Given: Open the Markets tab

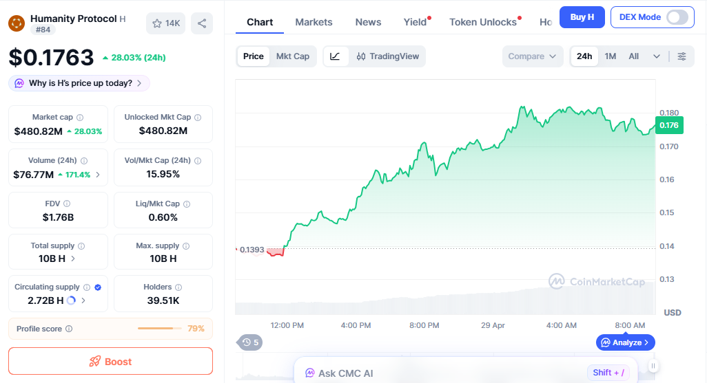Looking at the screenshot, I should pyautogui.click(x=314, y=22).
